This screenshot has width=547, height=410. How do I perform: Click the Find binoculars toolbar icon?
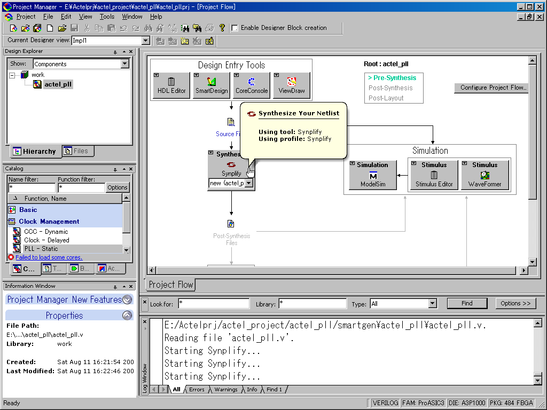tap(149, 28)
